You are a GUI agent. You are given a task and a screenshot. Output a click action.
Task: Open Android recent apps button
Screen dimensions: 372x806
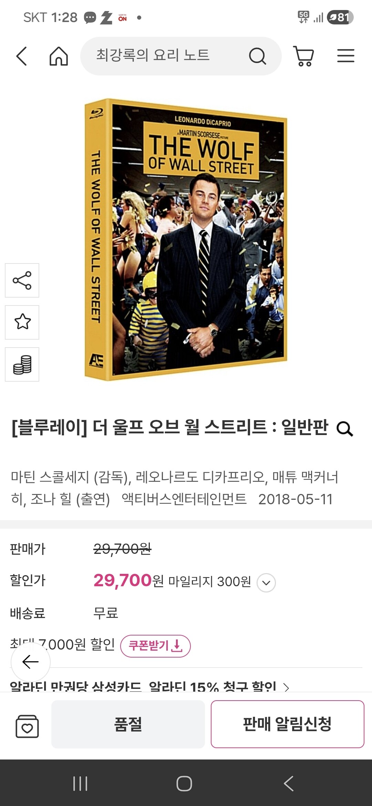[80, 784]
